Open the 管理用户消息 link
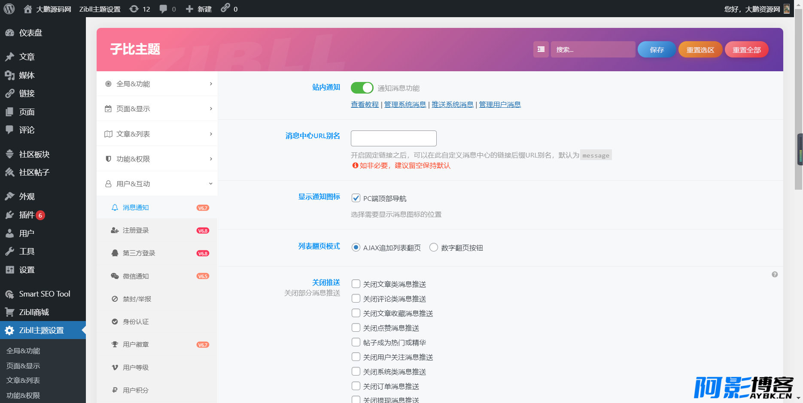803x403 pixels. click(x=500, y=104)
